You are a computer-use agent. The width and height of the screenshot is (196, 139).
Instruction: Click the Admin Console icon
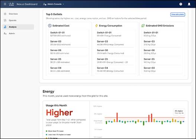(45, 4)
